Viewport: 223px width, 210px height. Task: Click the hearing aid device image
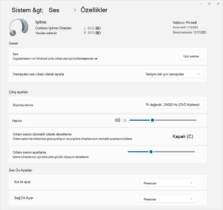click(x=19, y=27)
